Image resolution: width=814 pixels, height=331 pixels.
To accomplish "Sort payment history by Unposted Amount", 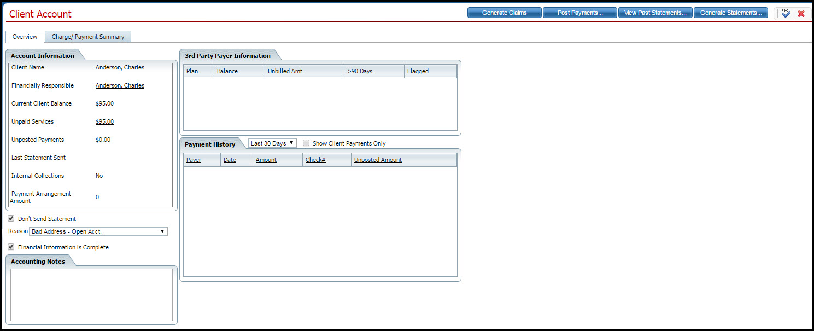I will 377,160.
